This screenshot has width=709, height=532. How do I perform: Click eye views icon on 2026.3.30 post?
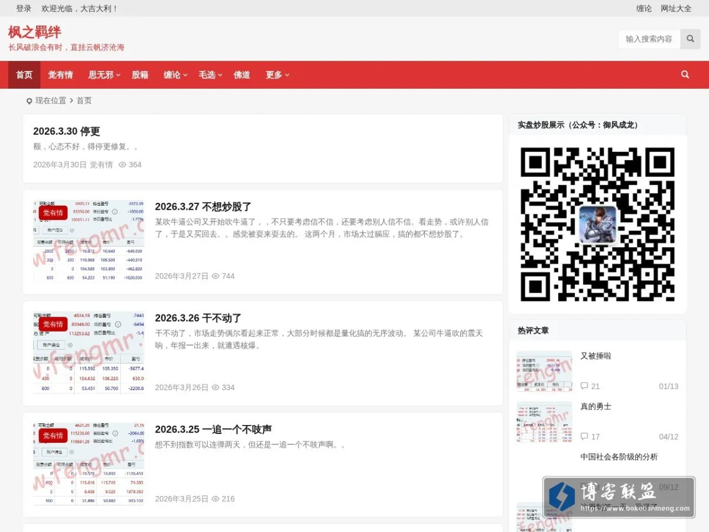[122, 165]
